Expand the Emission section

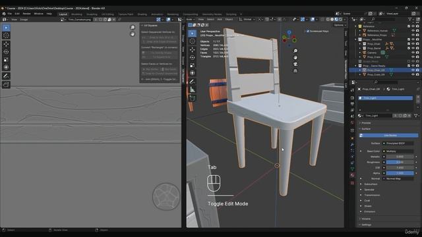pos(369,211)
